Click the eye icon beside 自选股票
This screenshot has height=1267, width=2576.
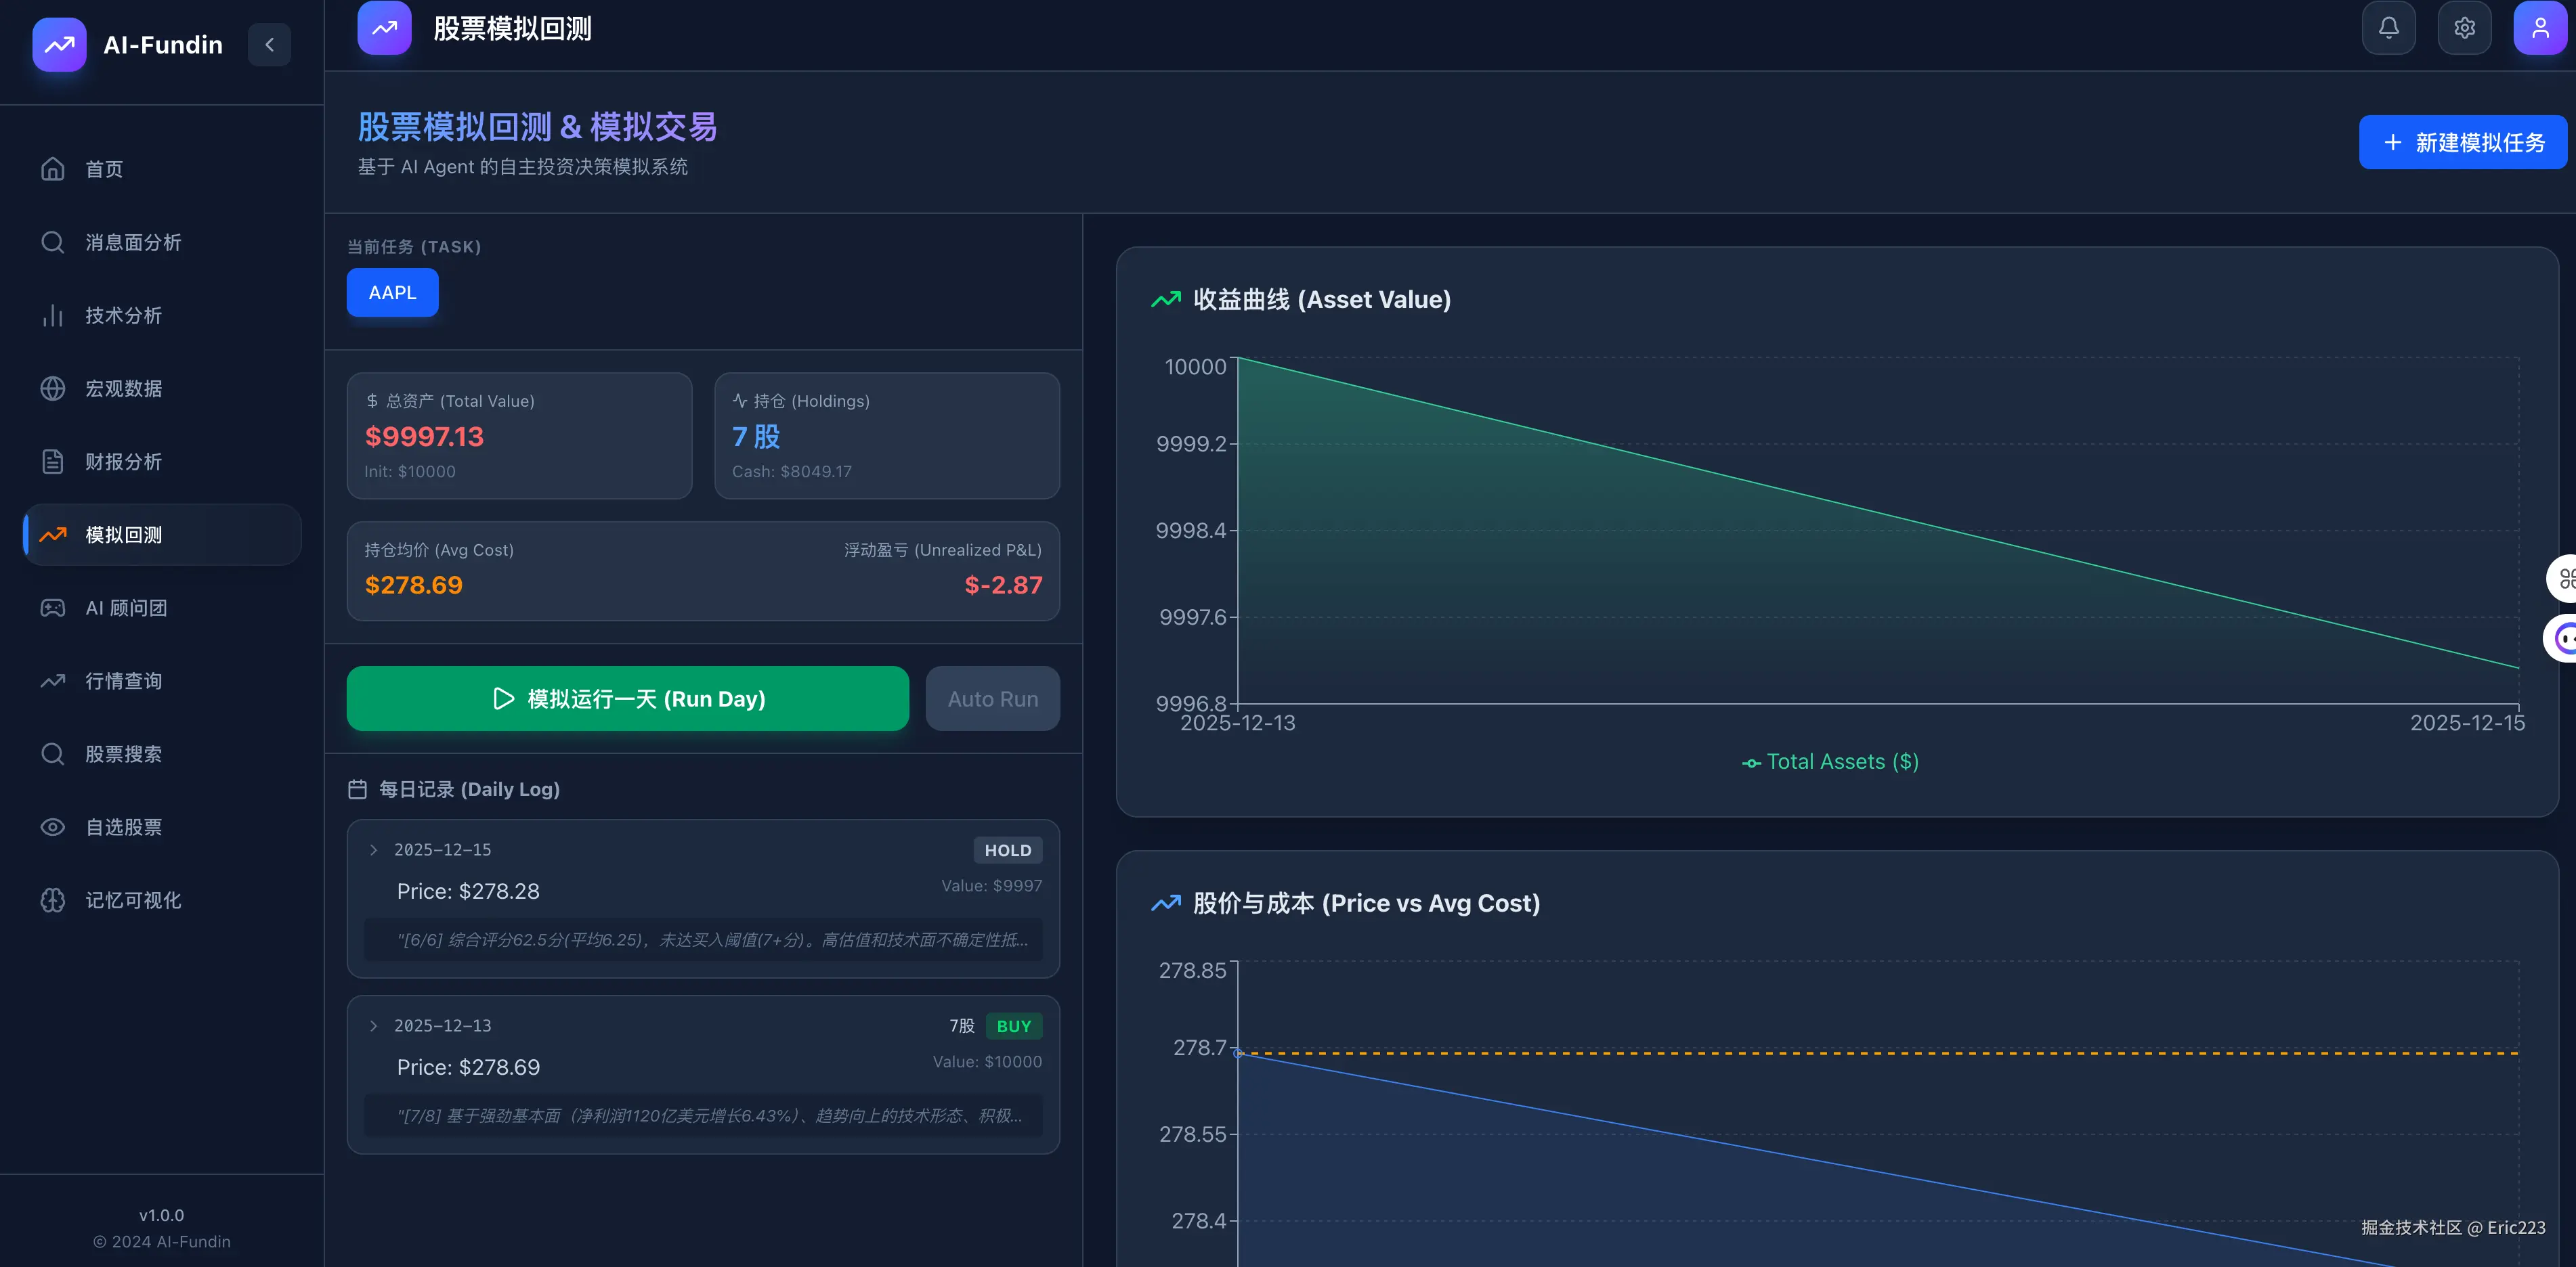[x=53, y=827]
